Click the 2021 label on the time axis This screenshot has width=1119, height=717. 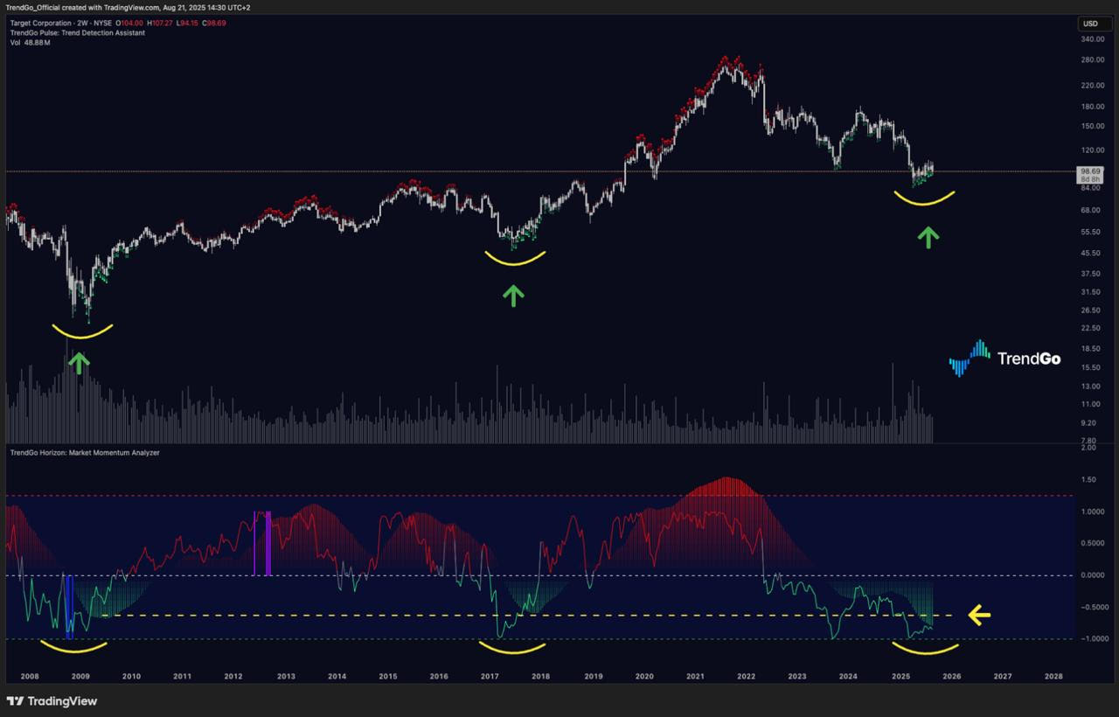[695, 677]
